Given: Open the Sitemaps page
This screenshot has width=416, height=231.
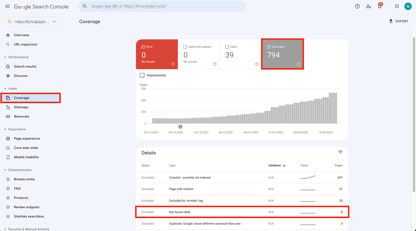Looking at the screenshot, I should (21, 107).
